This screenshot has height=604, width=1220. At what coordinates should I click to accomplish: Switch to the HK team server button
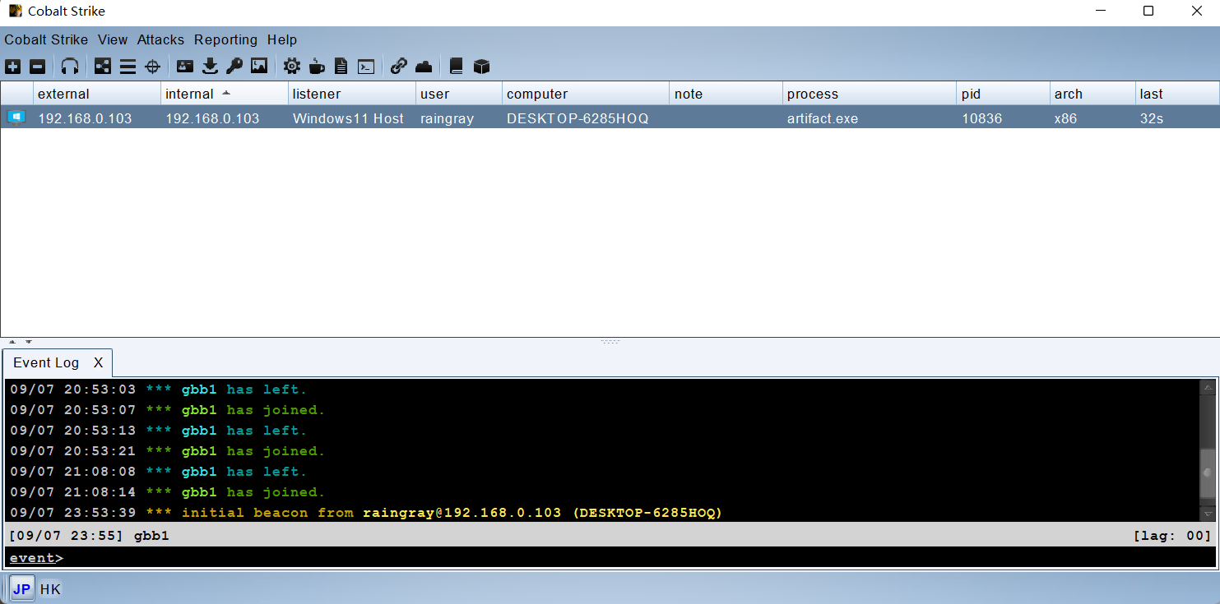tap(50, 589)
